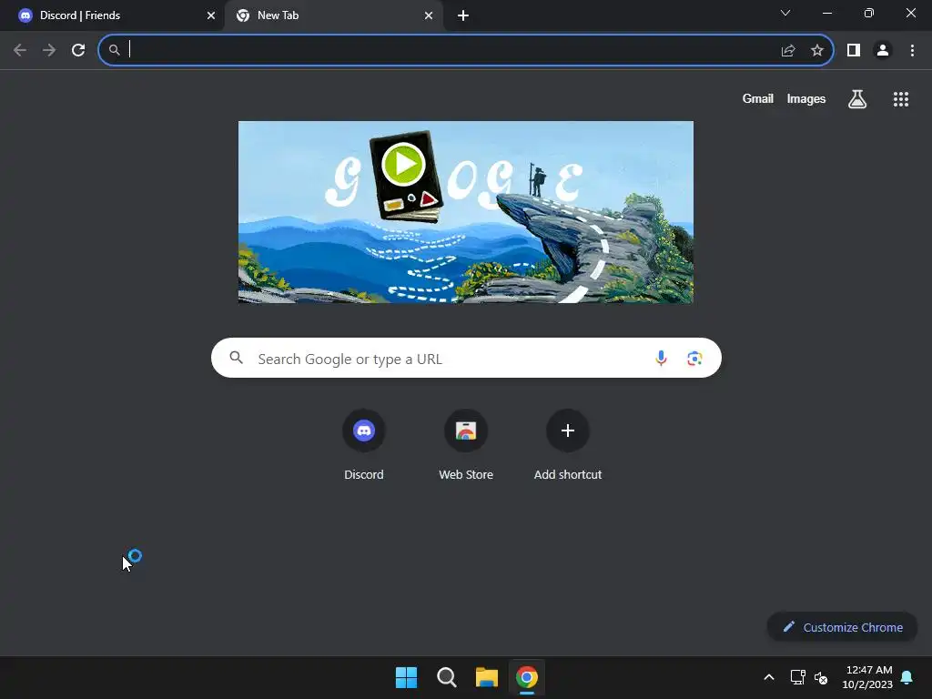
Task: Open the Web Store shortcut tile
Action: tap(466, 444)
